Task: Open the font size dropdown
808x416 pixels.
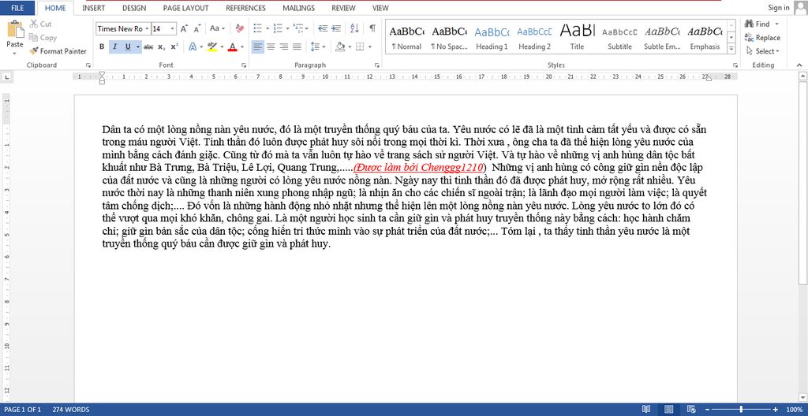Action: (x=172, y=29)
